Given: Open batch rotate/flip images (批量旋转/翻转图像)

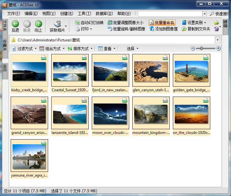Looking at the screenshot, I should (126, 29).
